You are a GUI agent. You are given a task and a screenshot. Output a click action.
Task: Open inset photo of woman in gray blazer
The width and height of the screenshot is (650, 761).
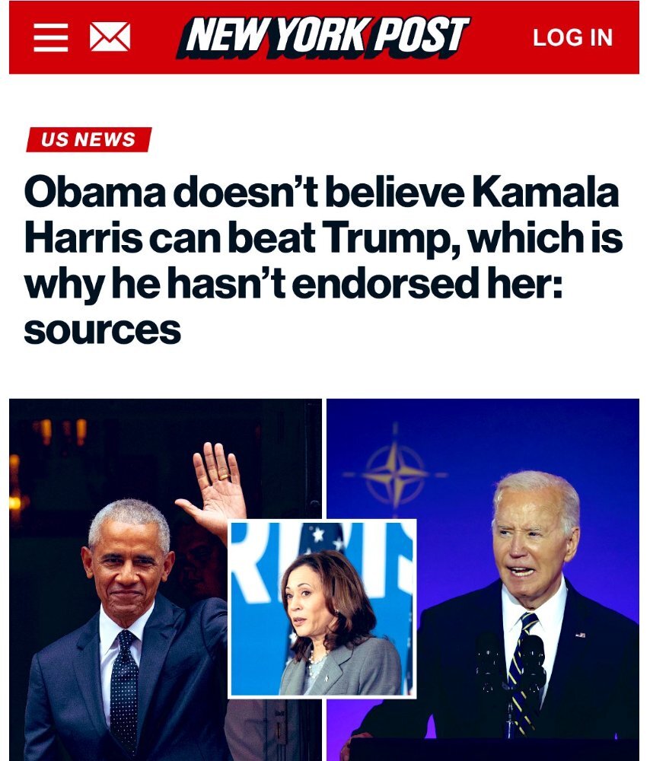point(322,609)
